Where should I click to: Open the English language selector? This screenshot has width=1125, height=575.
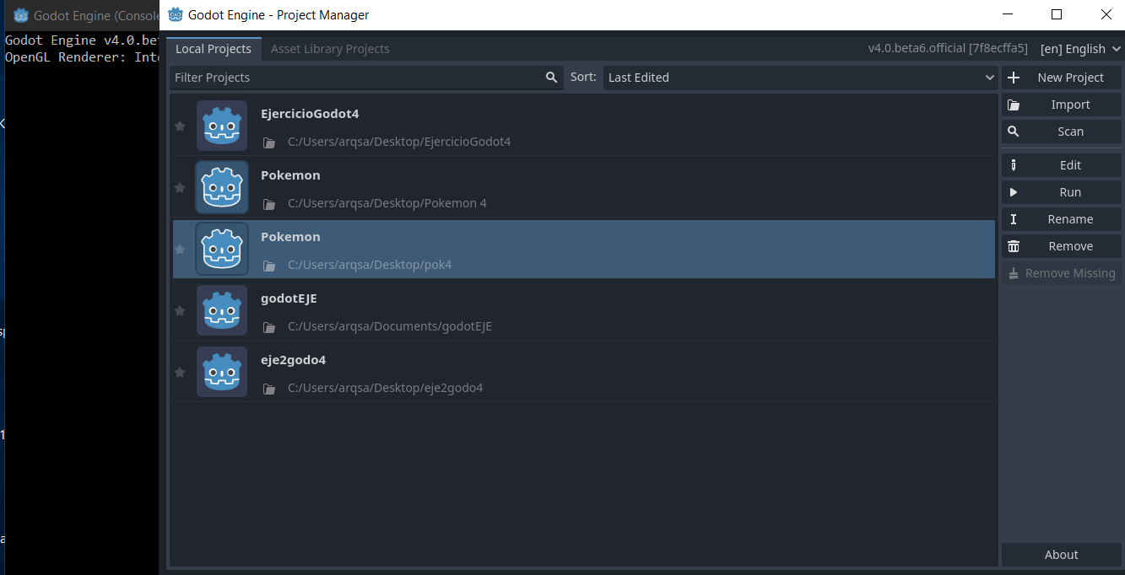click(1080, 48)
